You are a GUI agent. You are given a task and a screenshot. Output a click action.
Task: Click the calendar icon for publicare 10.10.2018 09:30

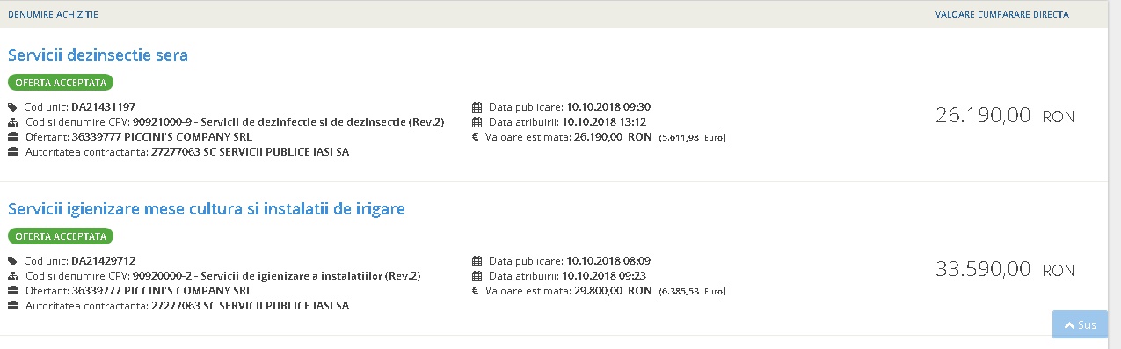point(477,107)
